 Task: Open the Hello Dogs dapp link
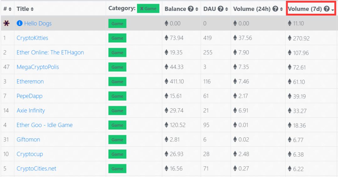[38, 23]
